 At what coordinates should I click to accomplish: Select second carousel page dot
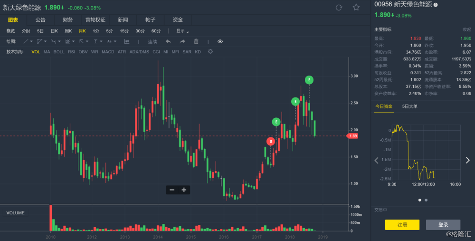coord(426,200)
